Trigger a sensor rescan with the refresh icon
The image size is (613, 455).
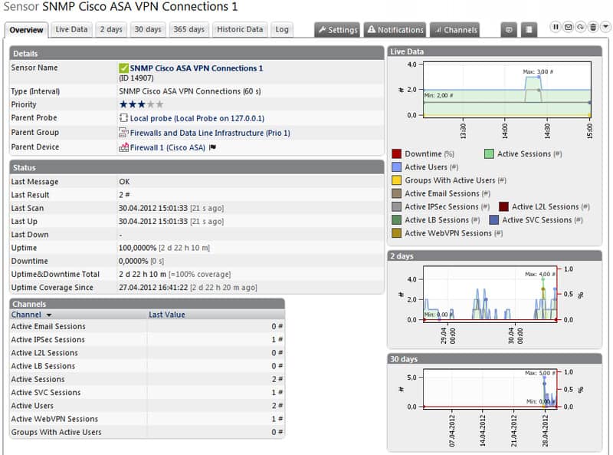[581, 27]
